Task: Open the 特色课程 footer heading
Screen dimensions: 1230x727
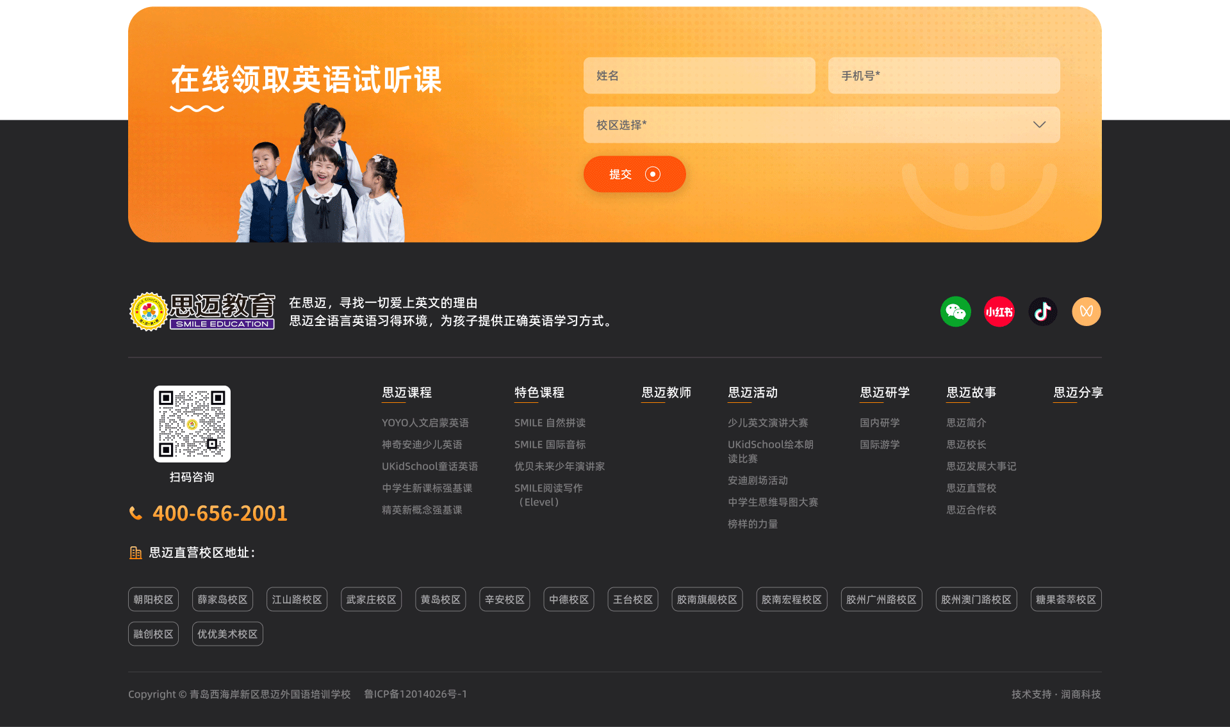Action: pyautogui.click(x=539, y=393)
